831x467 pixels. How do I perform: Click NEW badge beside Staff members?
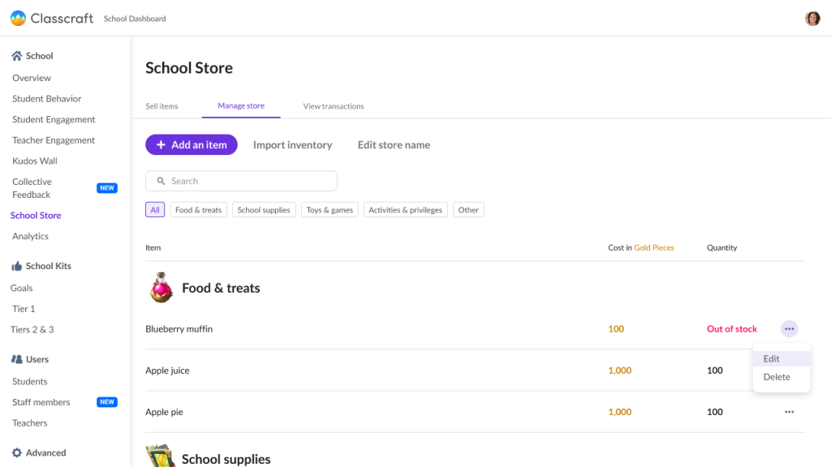pyautogui.click(x=107, y=402)
